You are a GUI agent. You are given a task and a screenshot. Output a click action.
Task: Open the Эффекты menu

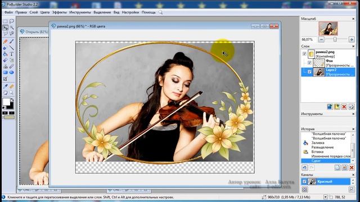coord(59,12)
